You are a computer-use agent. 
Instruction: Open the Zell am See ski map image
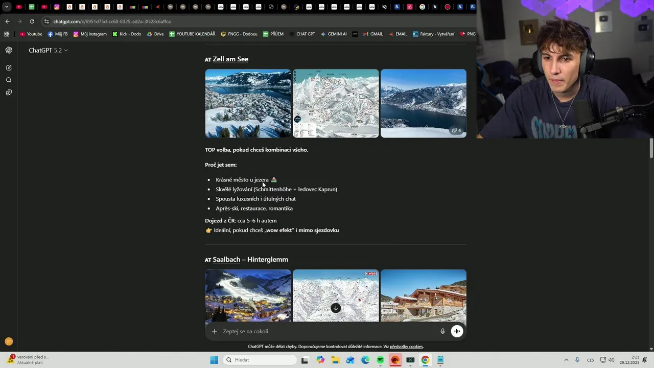point(336,103)
